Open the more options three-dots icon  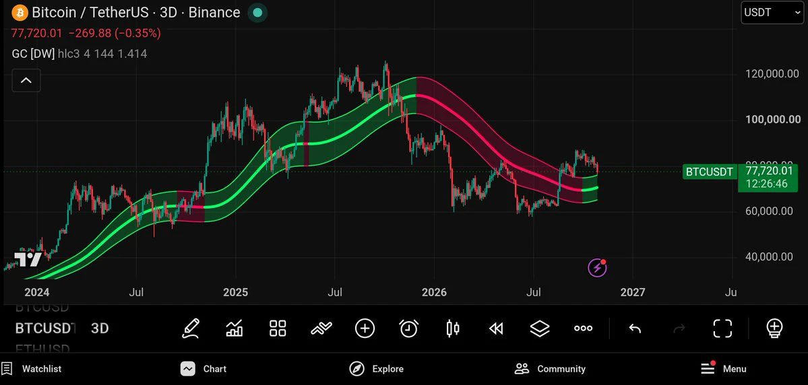(583, 328)
